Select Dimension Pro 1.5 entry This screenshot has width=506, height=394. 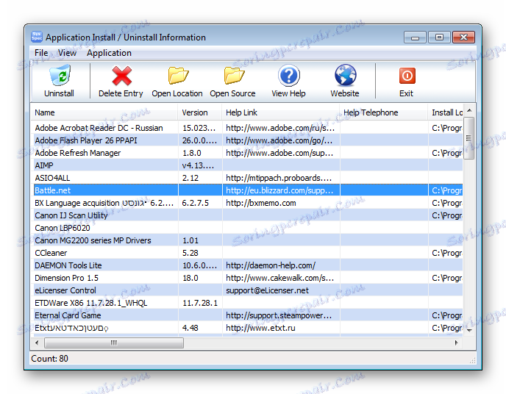(247, 278)
